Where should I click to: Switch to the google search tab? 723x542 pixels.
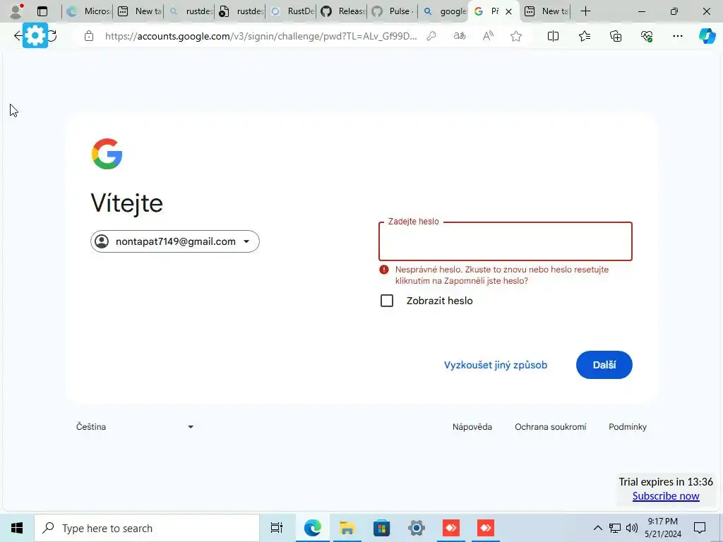coord(443,11)
